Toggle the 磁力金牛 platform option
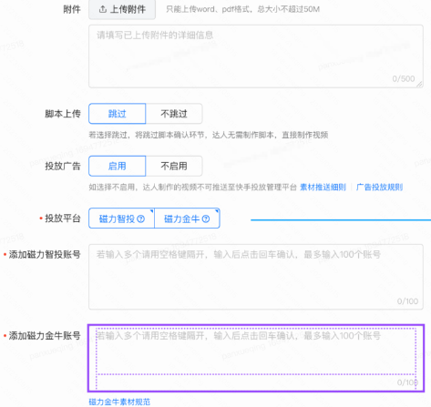This screenshot has height=407, width=431. pyautogui.click(x=187, y=219)
